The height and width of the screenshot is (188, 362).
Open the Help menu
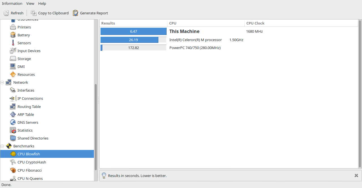[x=42, y=3]
